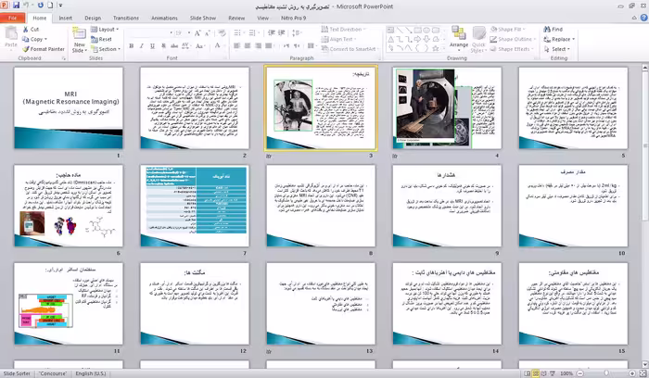Open the File tab
The height and width of the screenshot is (378, 649).
click(12, 18)
